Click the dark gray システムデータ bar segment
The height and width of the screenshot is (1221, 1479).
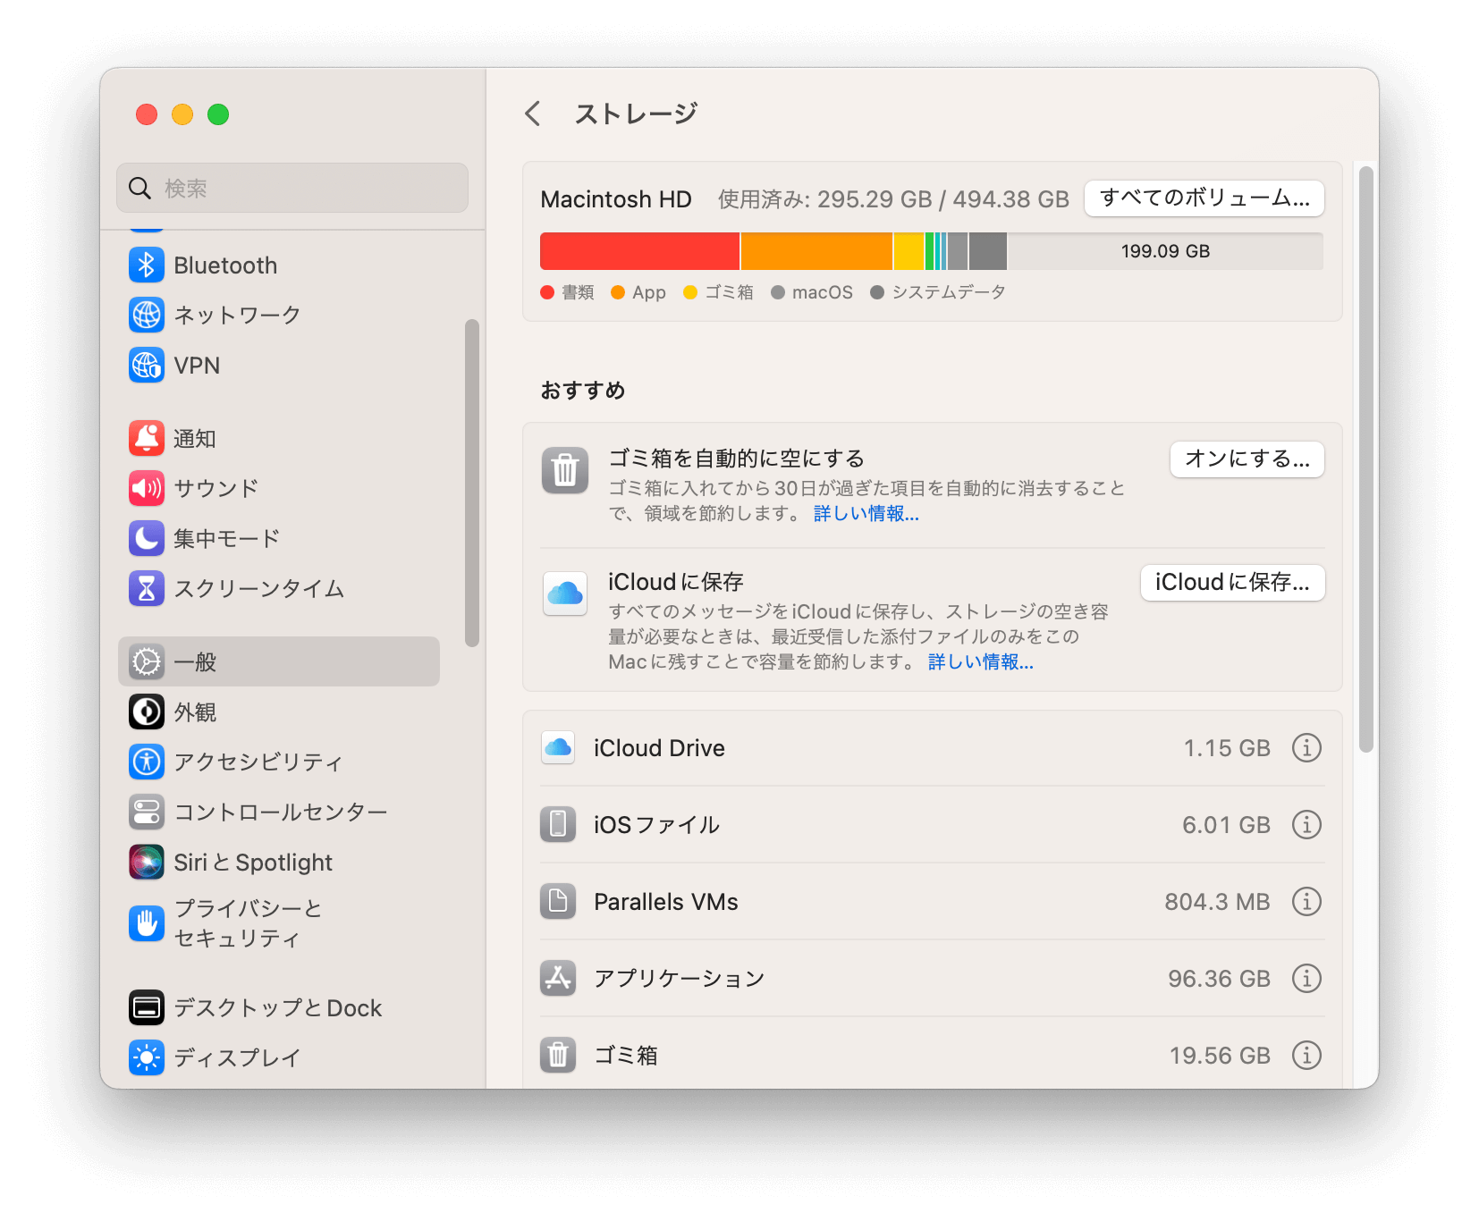click(x=988, y=251)
